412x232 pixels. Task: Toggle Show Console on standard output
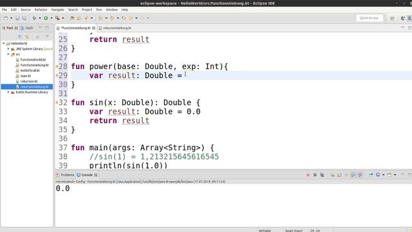coord(353,175)
